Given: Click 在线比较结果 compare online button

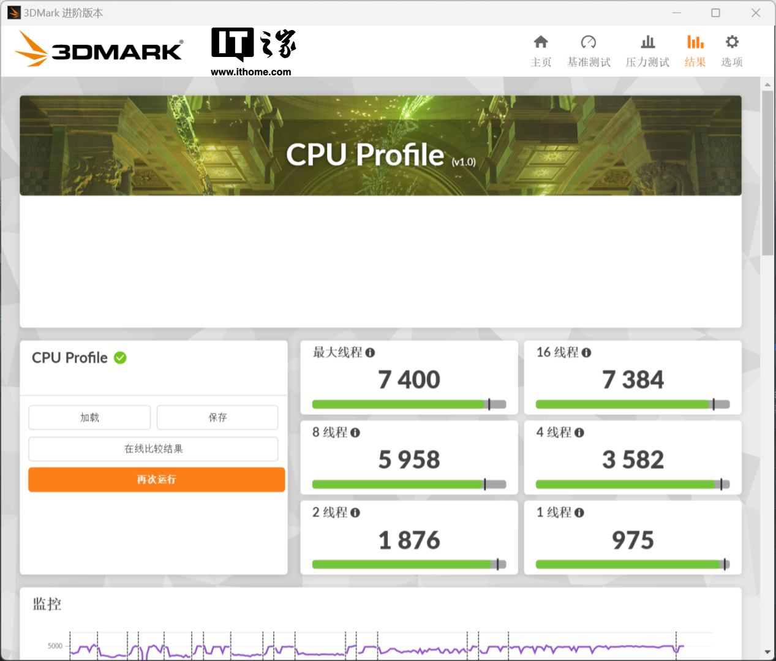Looking at the screenshot, I should [153, 449].
